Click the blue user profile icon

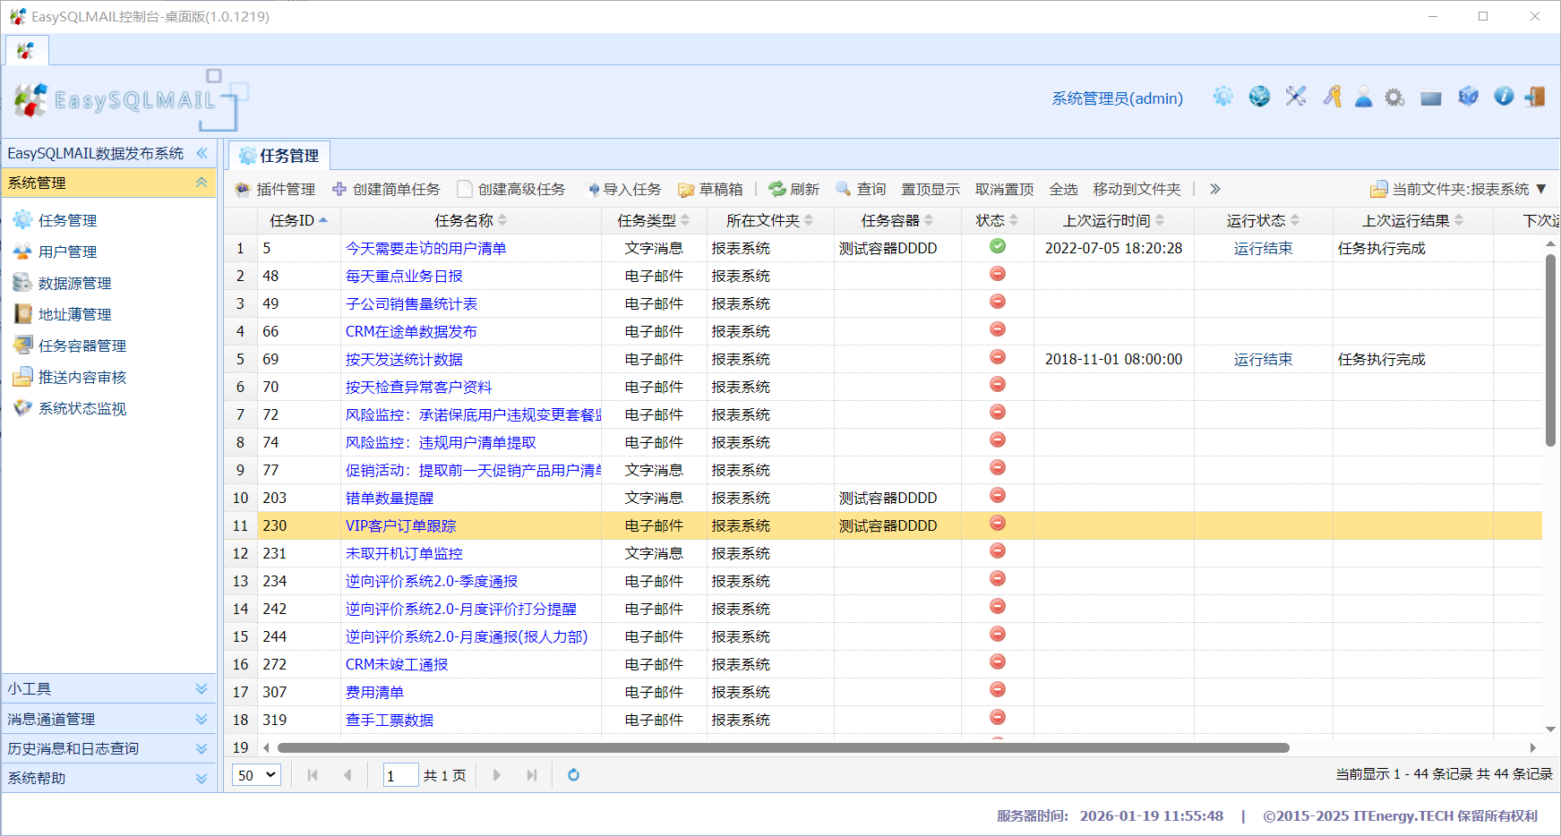click(1363, 97)
